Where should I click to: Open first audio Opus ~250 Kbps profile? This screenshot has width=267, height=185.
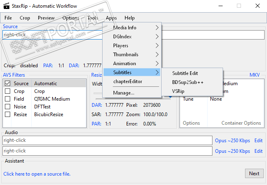coord(232,141)
